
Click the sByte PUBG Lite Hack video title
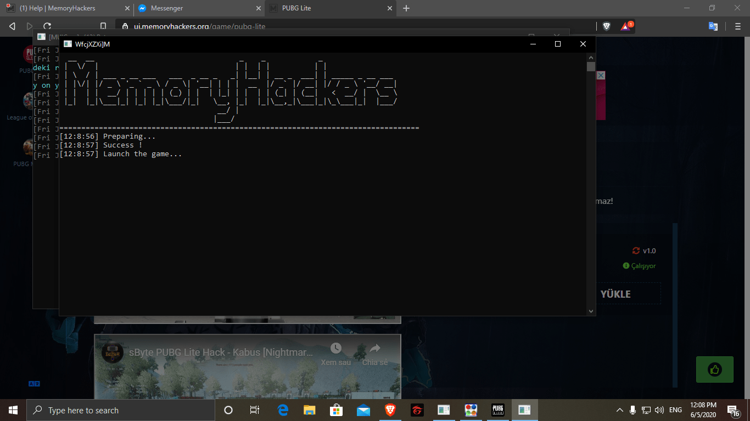(x=221, y=352)
